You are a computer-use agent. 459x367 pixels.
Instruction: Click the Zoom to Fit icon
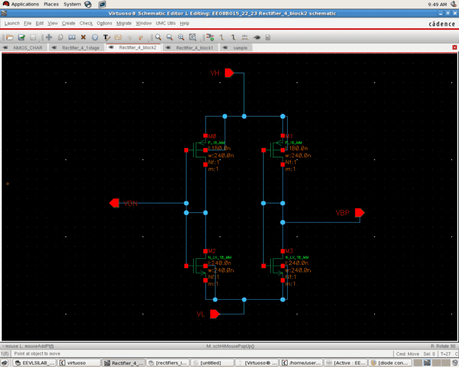point(181,37)
